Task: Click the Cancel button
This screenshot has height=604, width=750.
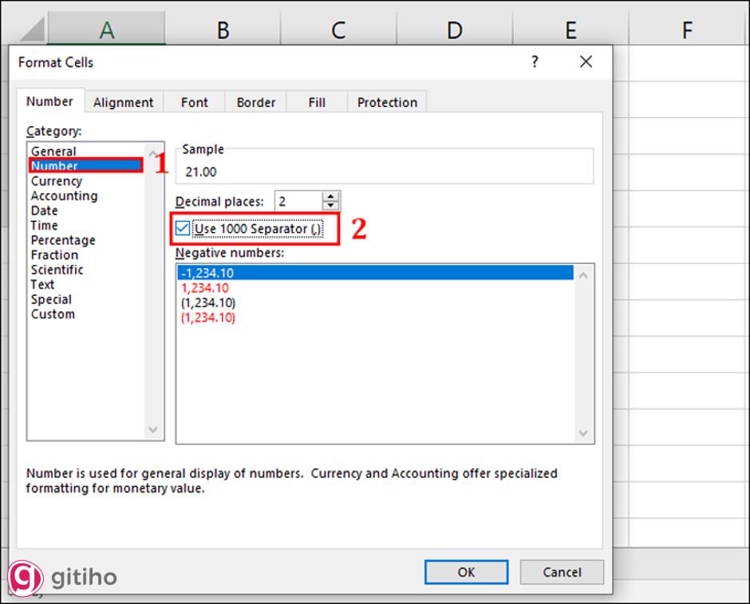Action: 562,572
